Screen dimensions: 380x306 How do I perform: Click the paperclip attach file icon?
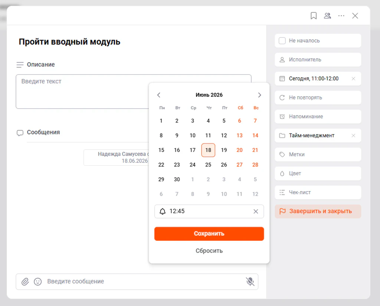click(25, 282)
